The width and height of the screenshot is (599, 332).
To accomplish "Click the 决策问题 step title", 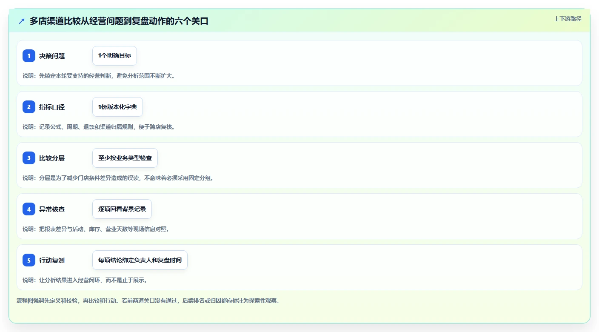I will tap(52, 56).
